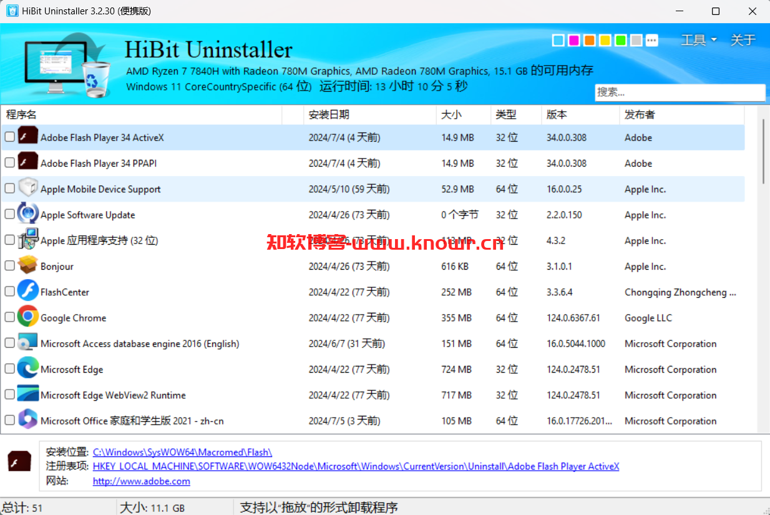770x515 pixels.
Task: Click the 大小: 11.1 GB status bar entry
Action: [x=152, y=508]
